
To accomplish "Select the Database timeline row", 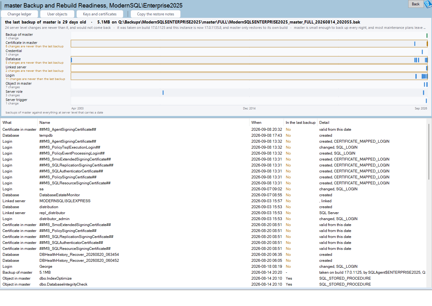I will (249, 60).
